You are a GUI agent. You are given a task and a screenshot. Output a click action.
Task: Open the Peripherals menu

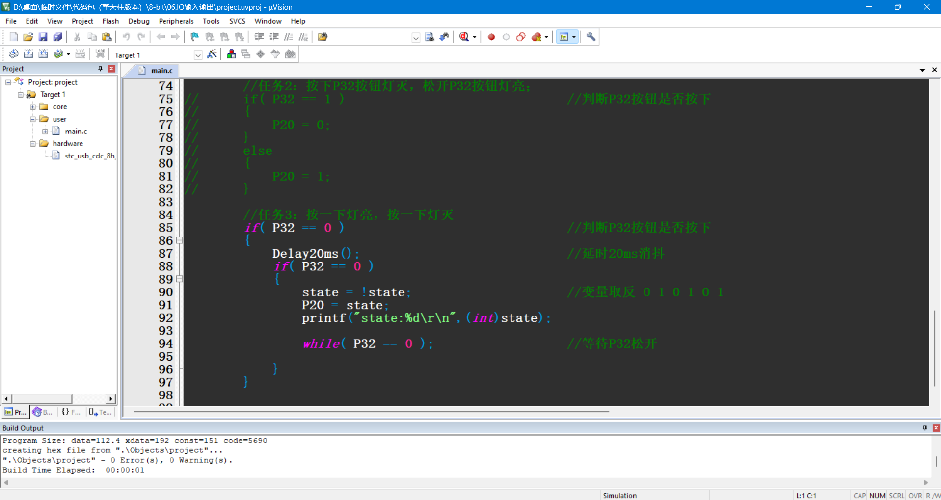coord(176,21)
